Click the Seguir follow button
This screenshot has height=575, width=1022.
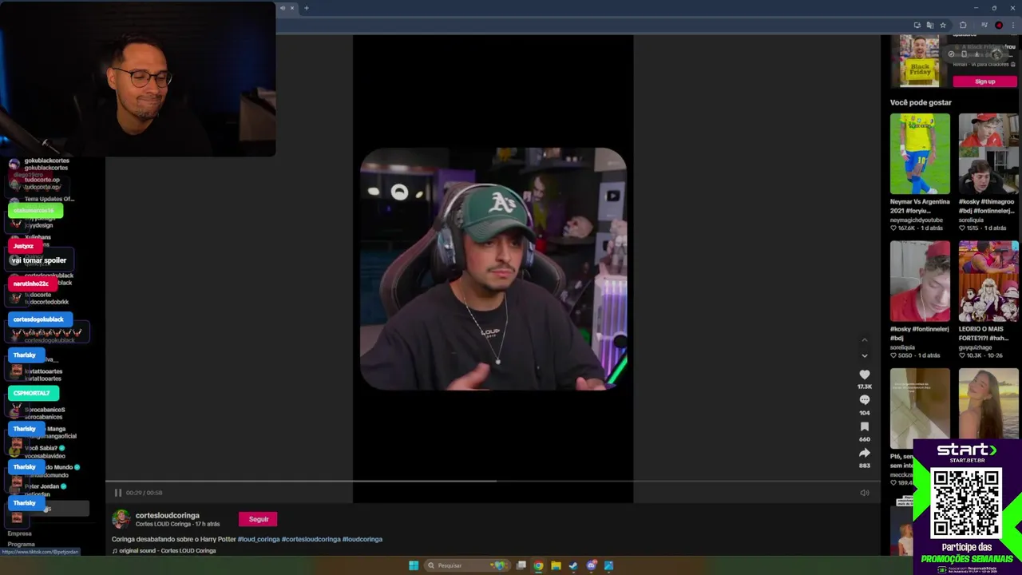pyautogui.click(x=258, y=519)
